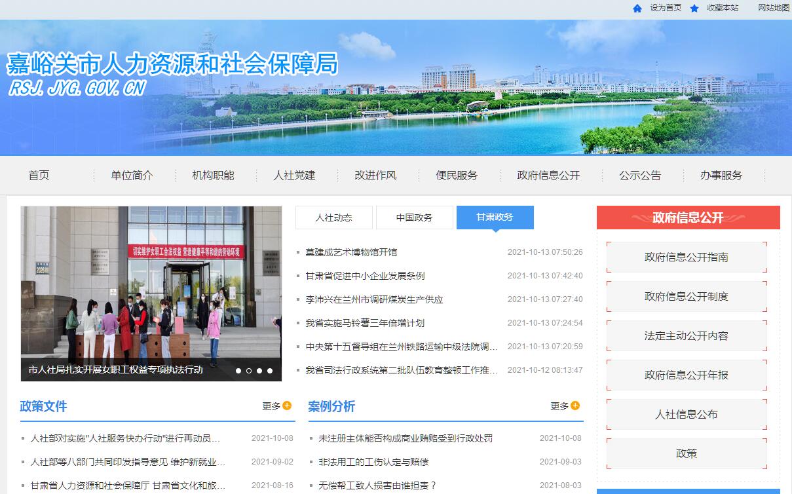Click the orange plus icon beside 案例分析 更多
The width and height of the screenshot is (792, 494).
[x=575, y=406]
